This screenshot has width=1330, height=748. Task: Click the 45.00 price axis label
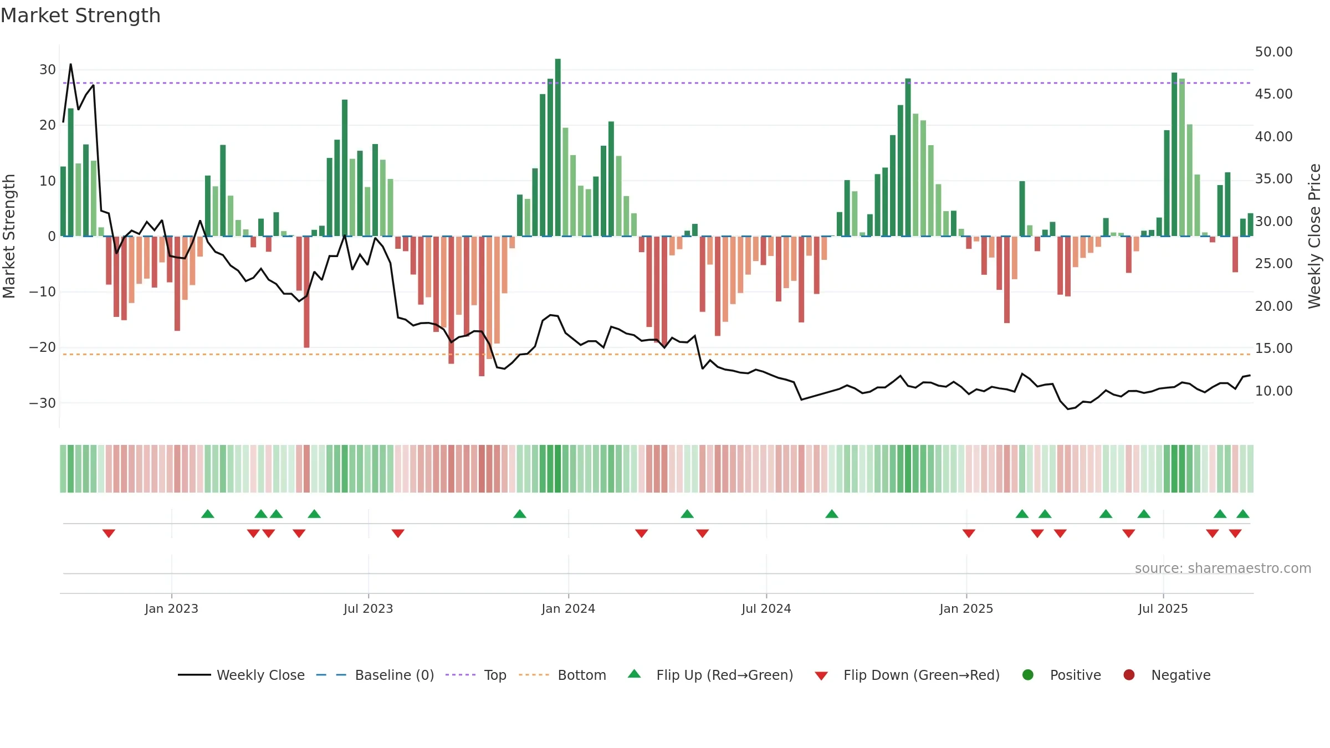coord(1273,94)
